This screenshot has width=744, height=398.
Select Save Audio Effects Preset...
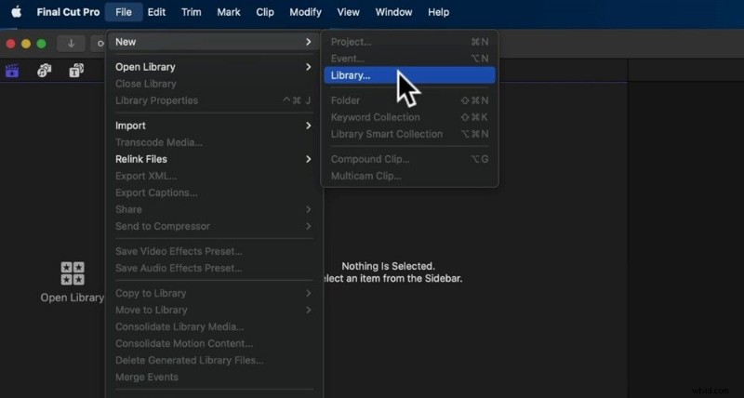click(x=214, y=268)
